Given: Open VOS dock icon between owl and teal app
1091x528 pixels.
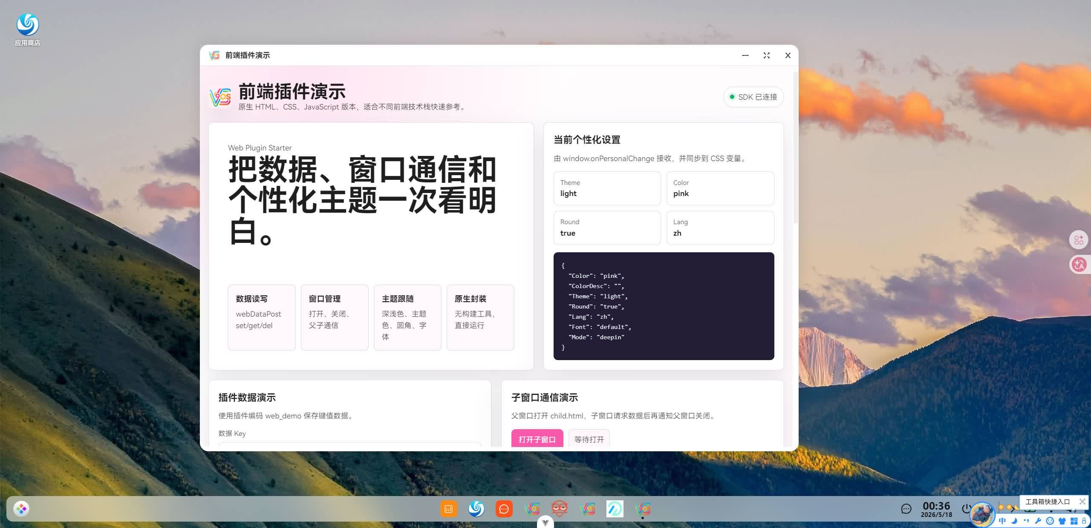Looking at the screenshot, I should 587,509.
